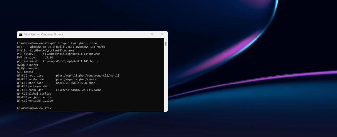Viewport: 337px width, 137px height.
Task: Close the Administrator Command Prompt window
Action: pyautogui.click(x=162, y=34)
